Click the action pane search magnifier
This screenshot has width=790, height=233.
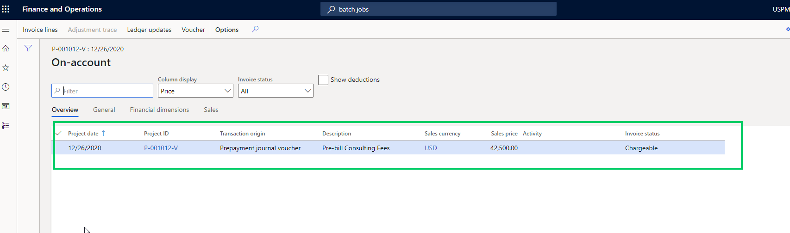point(255,29)
